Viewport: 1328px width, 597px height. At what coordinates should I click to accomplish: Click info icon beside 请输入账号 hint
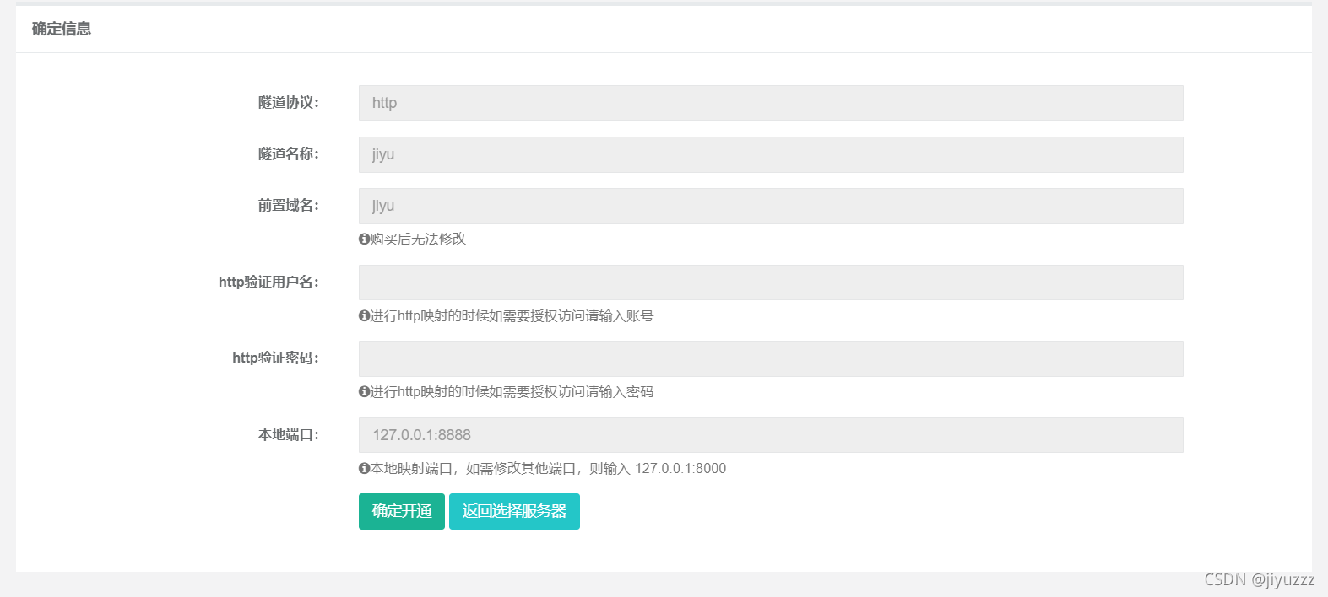click(364, 315)
